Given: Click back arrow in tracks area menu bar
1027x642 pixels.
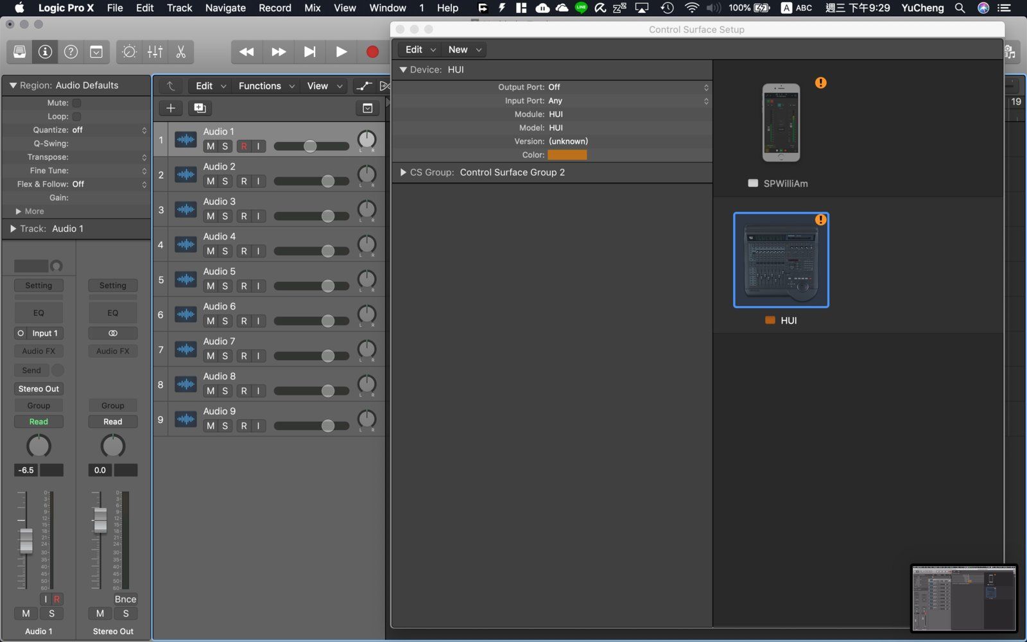Looking at the screenshot, I should click(x=171, y=86).
